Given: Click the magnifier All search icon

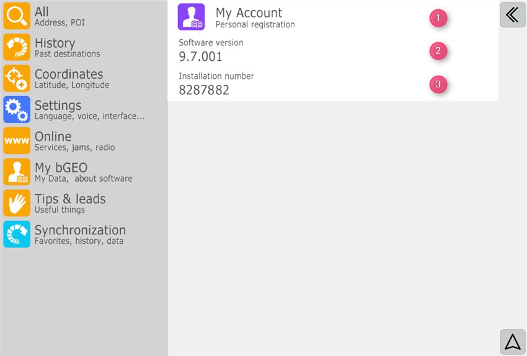Looking at the screenshot, I should coord(17,16).
